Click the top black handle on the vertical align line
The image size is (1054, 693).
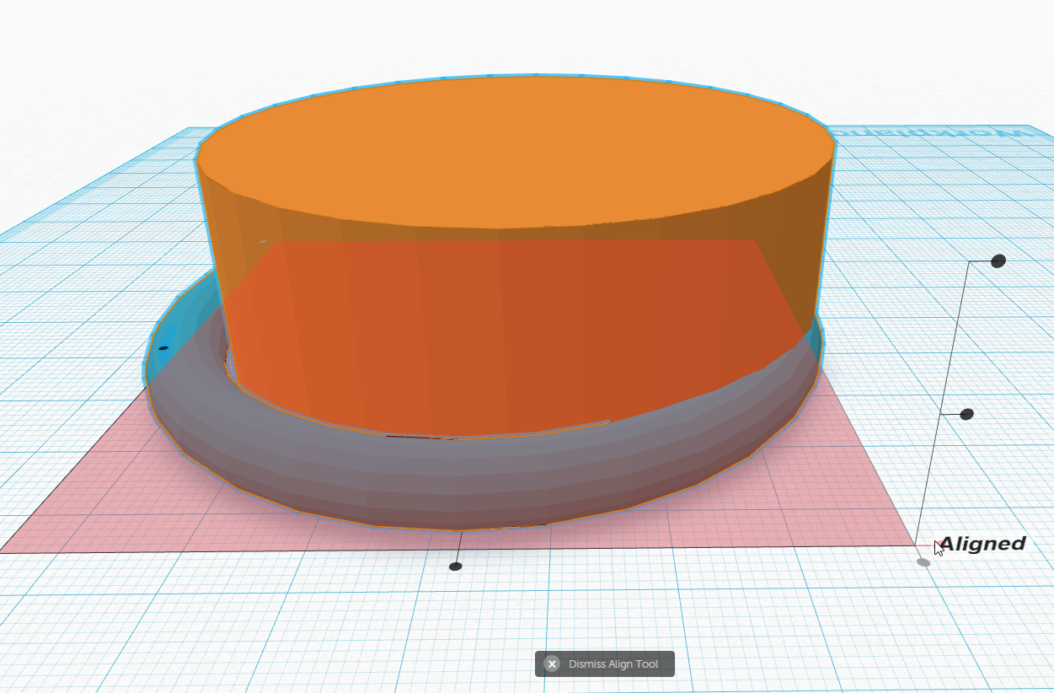[x=998, y=261]
